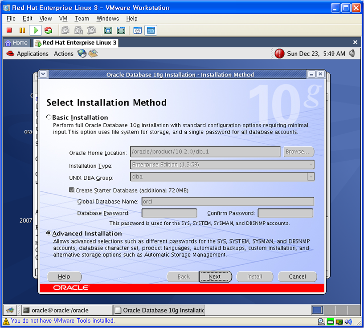Image resolution: width=364 pixels, height=328 pixels.
Task: Toggle the Create Starter Database checkbox
Action: [x=72, y=190]
